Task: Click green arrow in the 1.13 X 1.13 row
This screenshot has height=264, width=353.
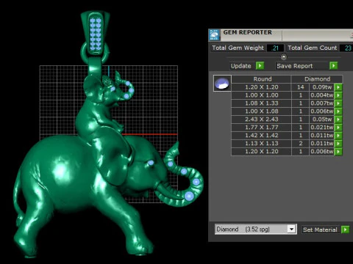Action: (338, 144)
